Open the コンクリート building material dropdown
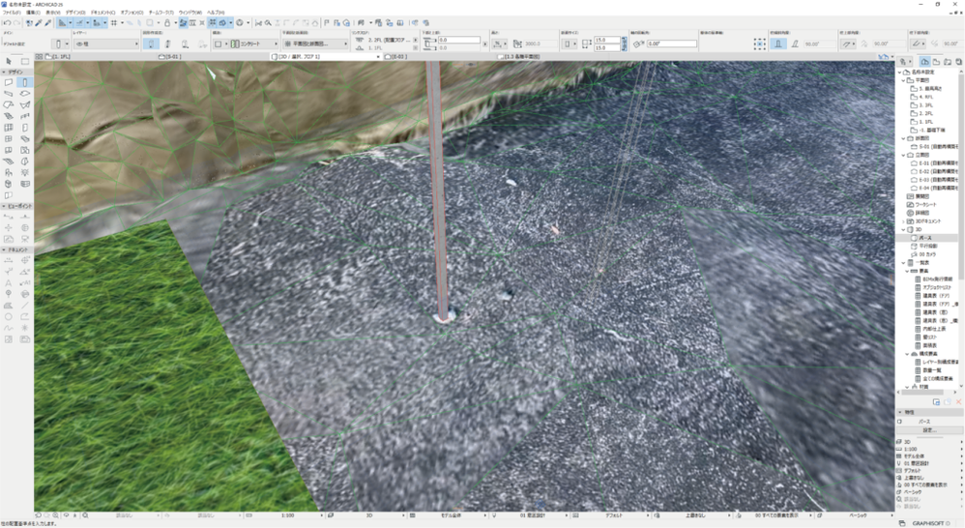This screenshot has width=965, height=528. pyautogui.click(x=255, y=44)
